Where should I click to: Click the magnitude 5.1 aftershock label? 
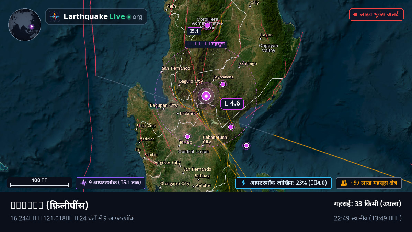(x=194, y=31)
